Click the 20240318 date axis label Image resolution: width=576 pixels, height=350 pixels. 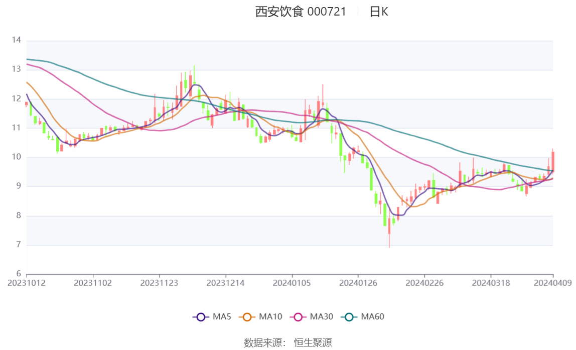(x=491, y=283)
